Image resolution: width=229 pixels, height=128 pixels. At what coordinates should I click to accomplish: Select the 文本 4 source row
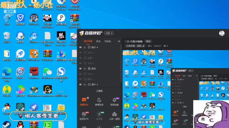[x=100, y=53]
